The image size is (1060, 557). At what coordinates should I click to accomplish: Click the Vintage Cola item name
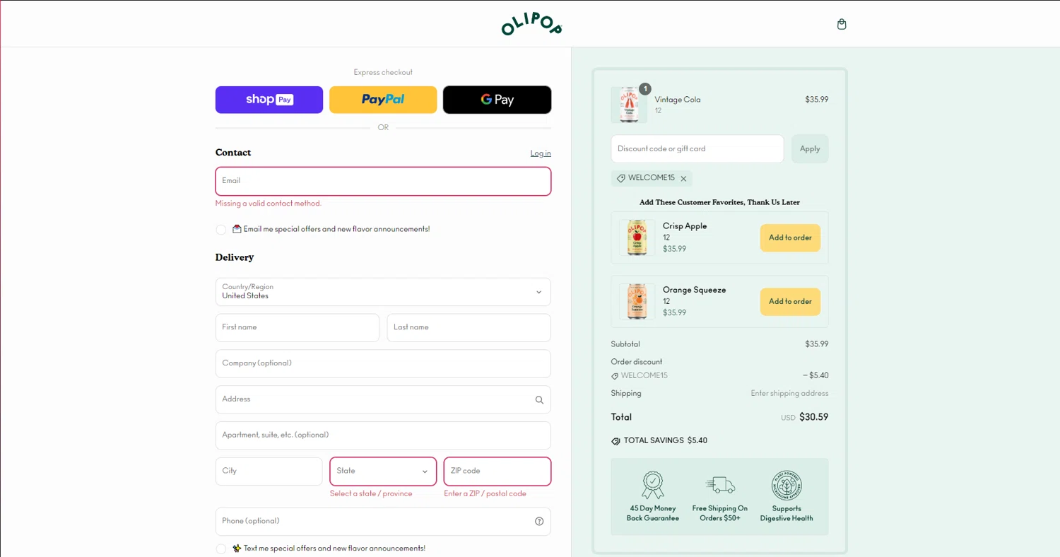click(x=678, y=100)
